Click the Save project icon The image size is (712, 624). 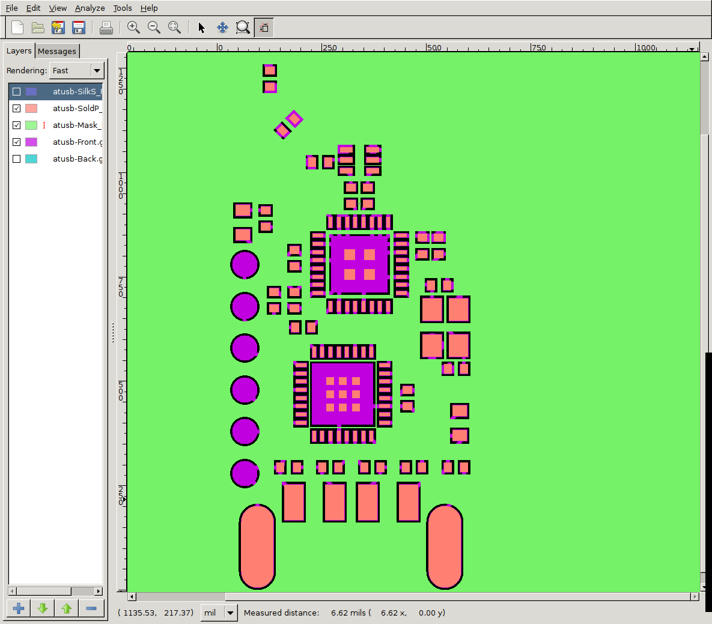click(x=78, y=28)
